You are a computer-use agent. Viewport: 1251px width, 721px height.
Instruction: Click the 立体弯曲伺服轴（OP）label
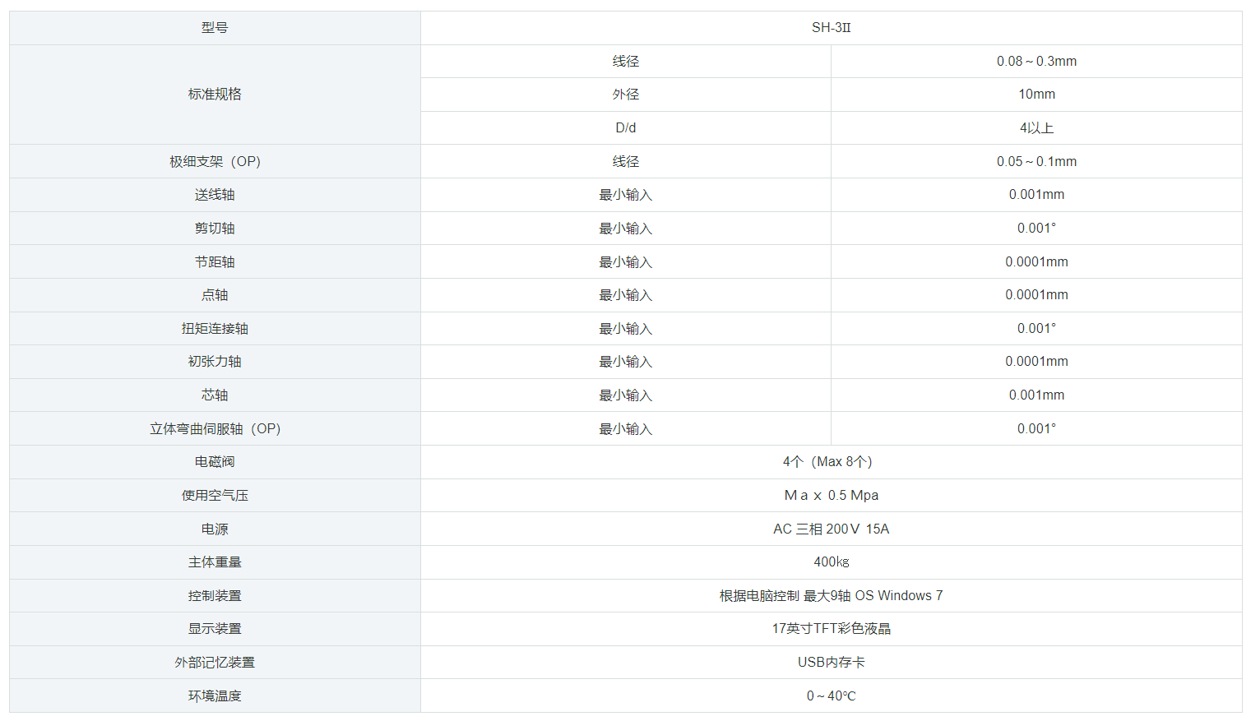215,429
